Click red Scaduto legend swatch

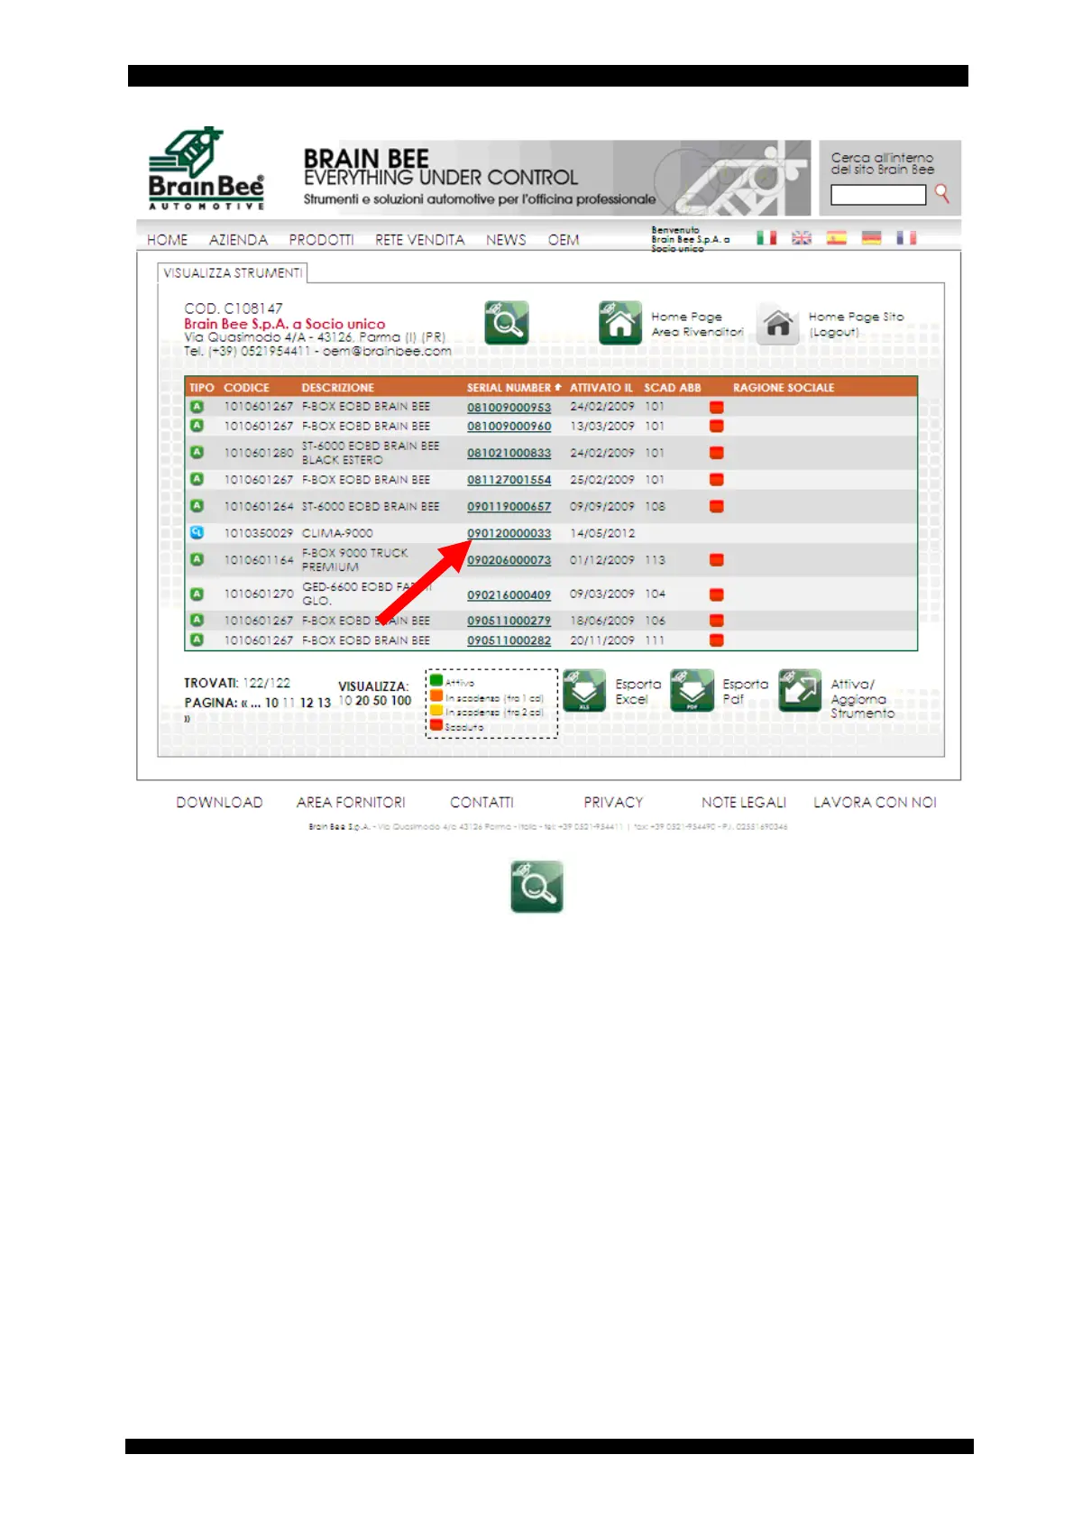436,725
